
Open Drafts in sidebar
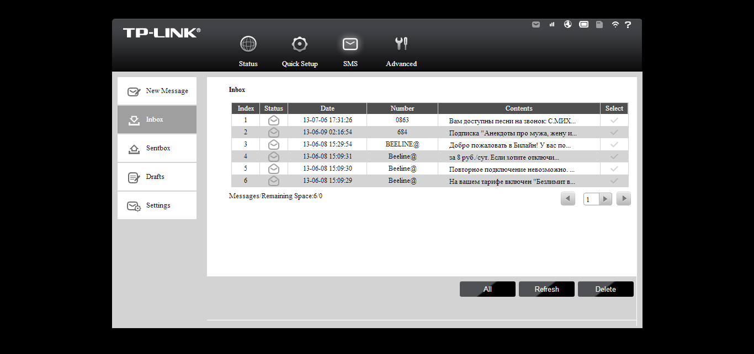click(x=157, y=177)
